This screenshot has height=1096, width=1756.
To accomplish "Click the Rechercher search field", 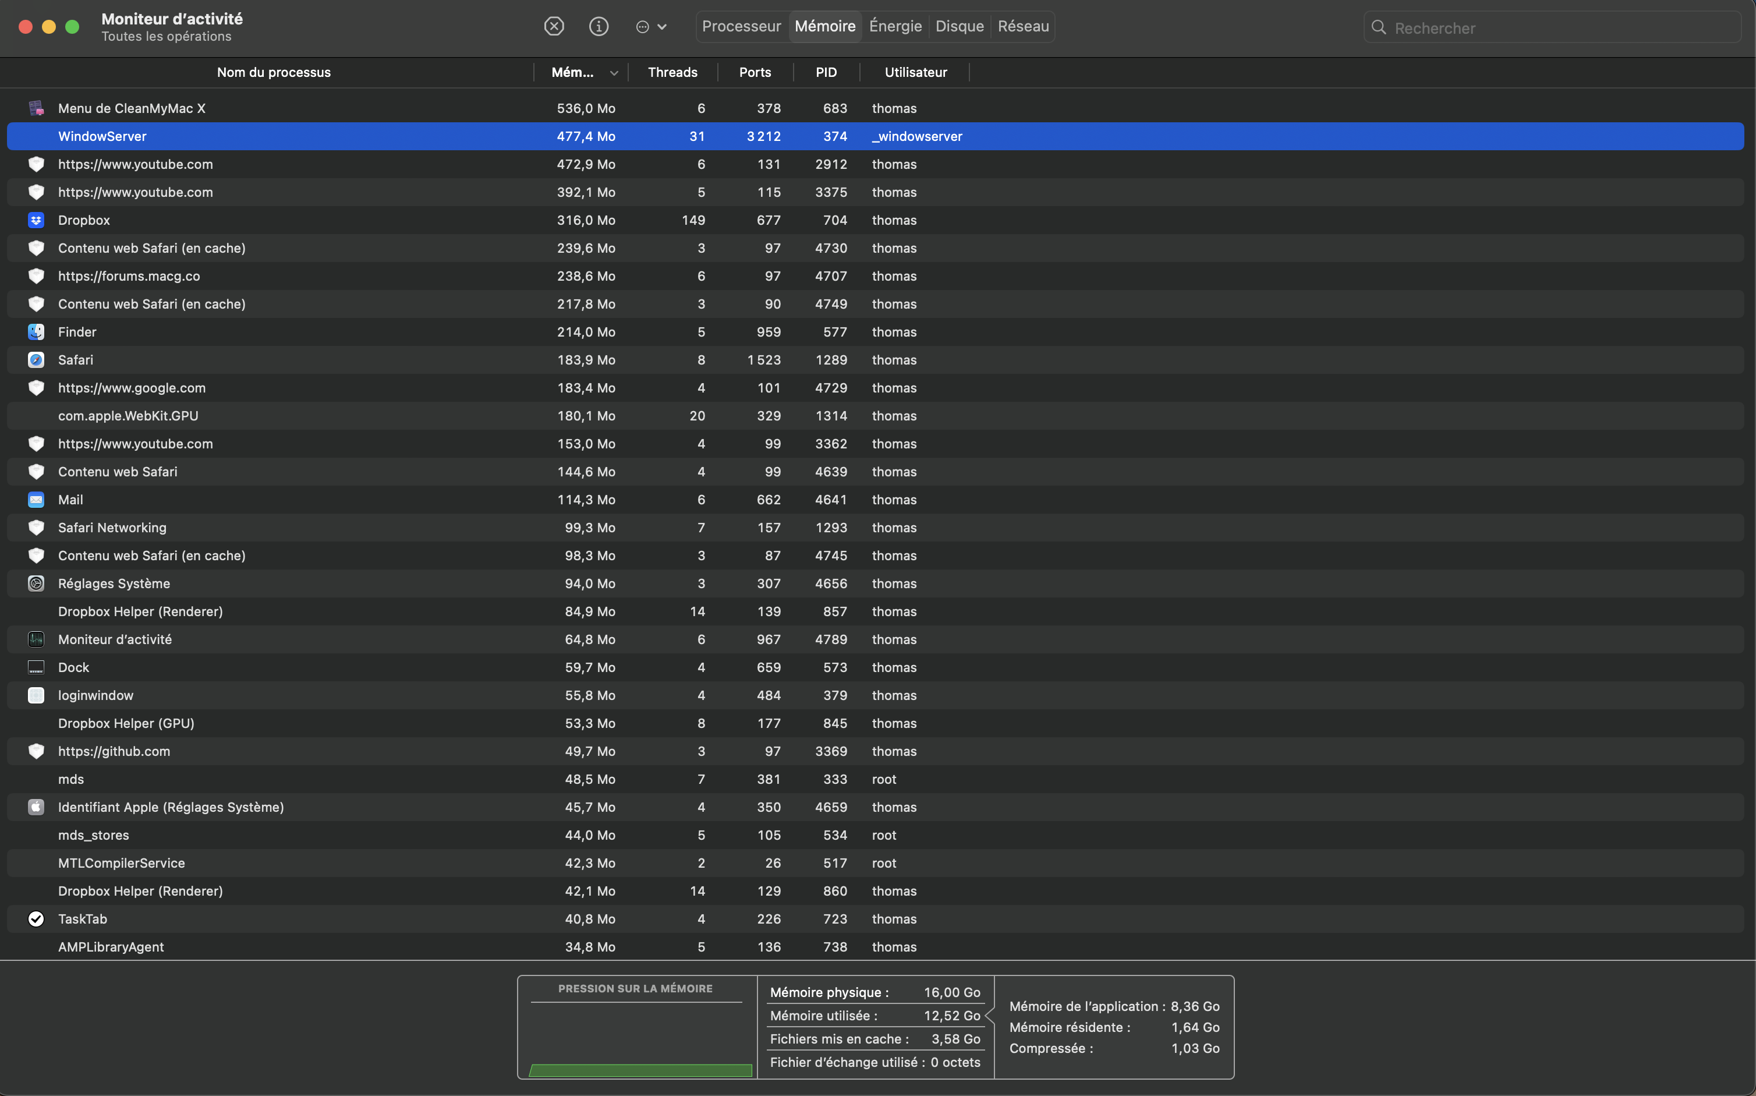I will [1558, 29].
